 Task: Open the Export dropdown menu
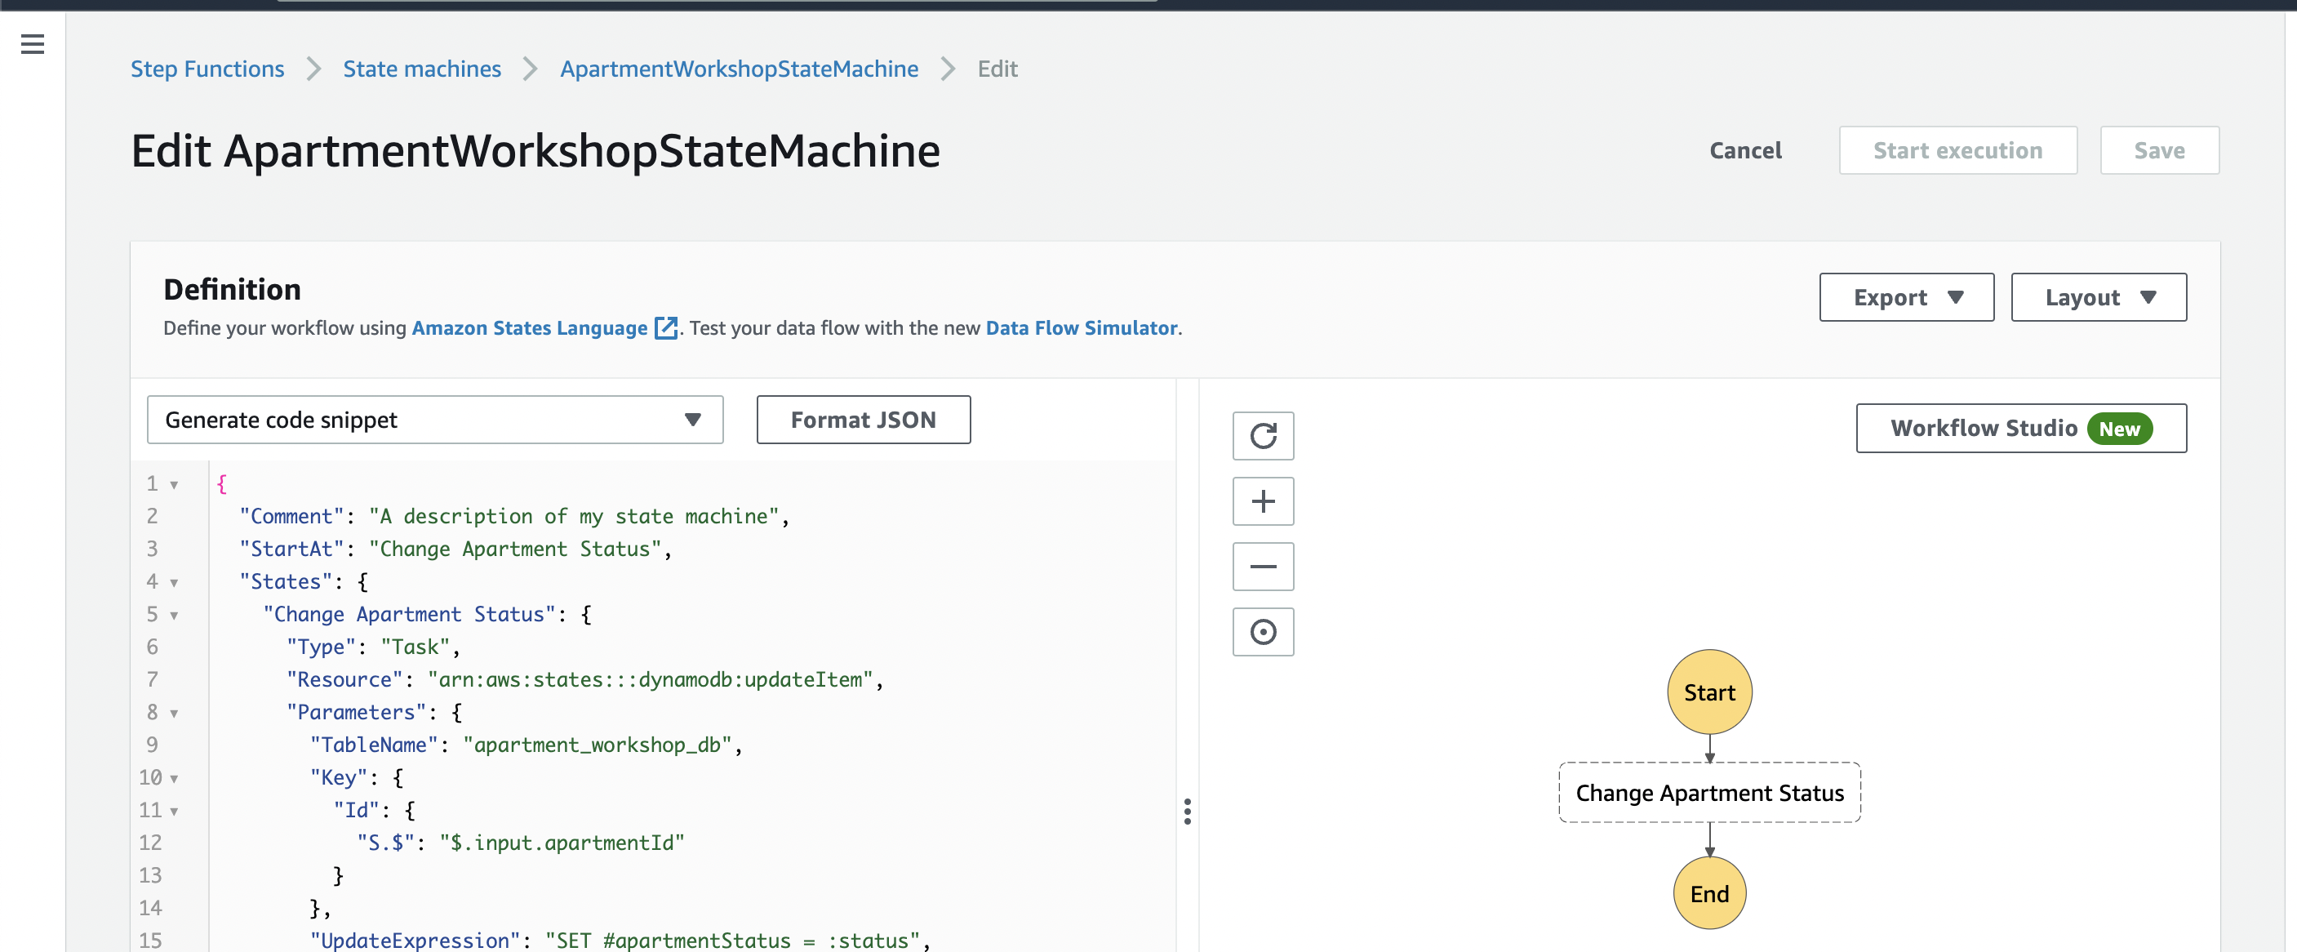(1905, 297)
